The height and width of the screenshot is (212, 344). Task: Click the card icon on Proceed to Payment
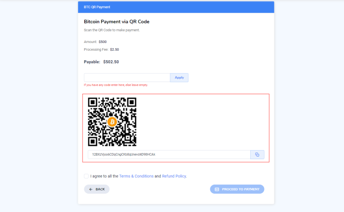point(217,189)
